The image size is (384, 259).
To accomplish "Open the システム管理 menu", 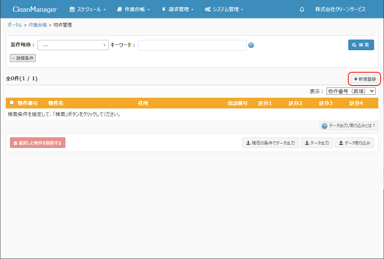I will point(224,10).
